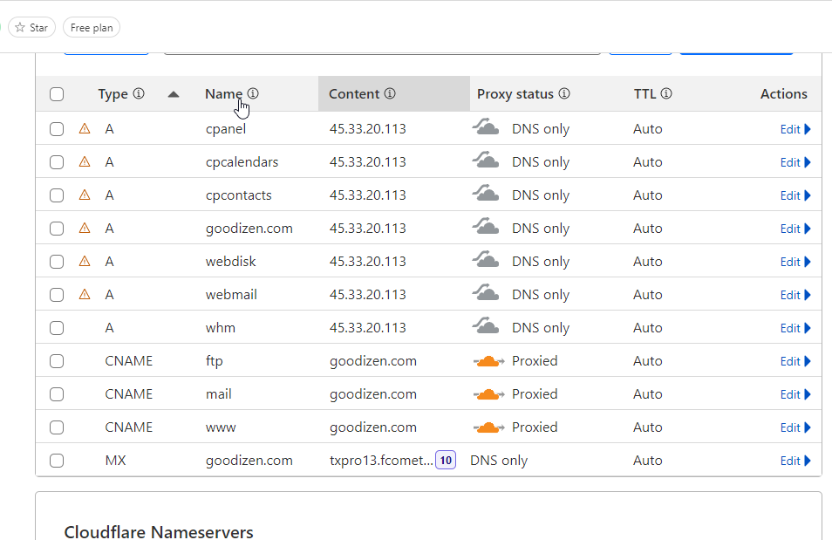This screenshot has height=540, width=832.
Task: Click gray DNS only cloud on whm row
Action: click(x=486, y=328)
